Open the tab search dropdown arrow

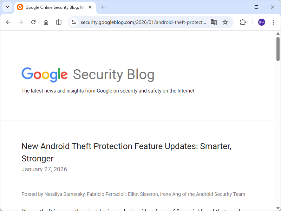click(x=7, y=7)
